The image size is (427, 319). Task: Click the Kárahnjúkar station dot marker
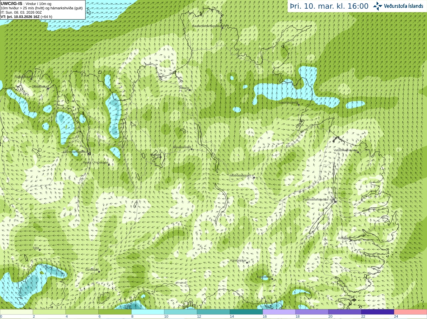click(x=247, y=263)
